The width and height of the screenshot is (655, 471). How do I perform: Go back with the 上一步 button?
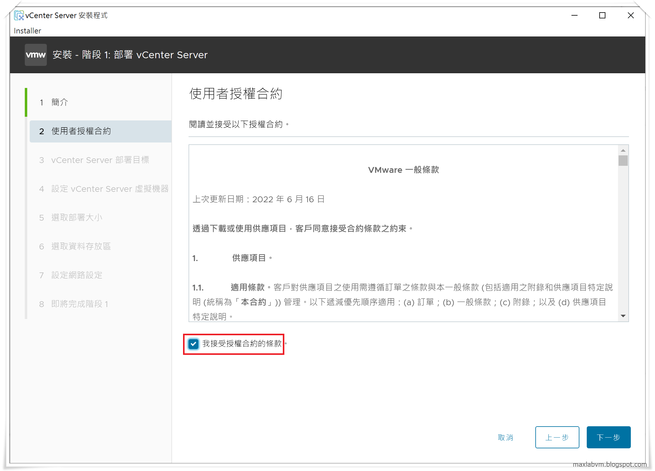point(557,437)
